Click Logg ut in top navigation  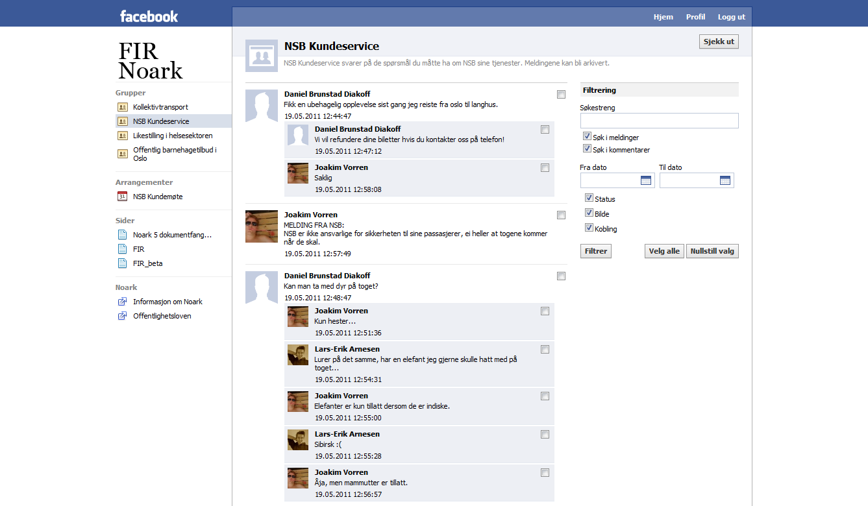[732, 17]
